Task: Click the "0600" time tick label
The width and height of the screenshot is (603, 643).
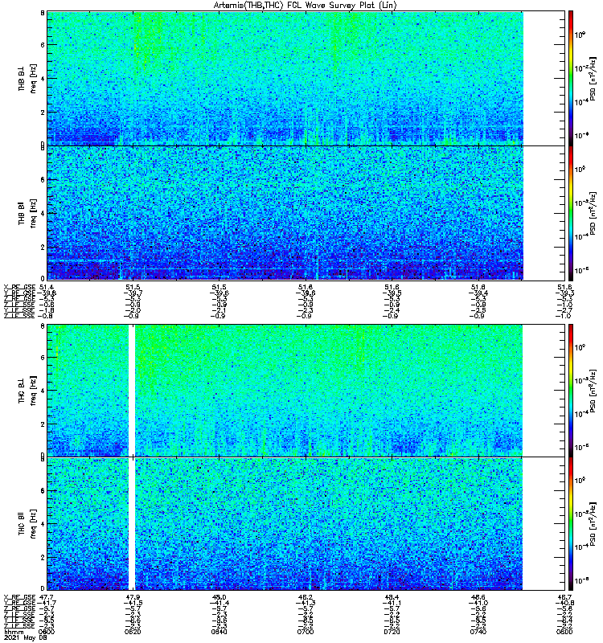Action: [47, 632]
